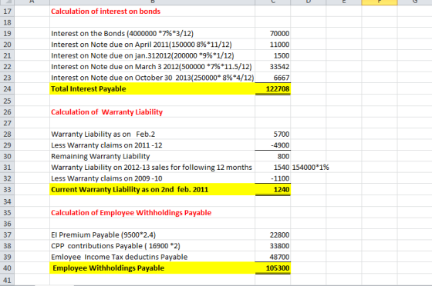Select row header 37
Viewport: 432px width, 286px height.
tap(7, 235)
